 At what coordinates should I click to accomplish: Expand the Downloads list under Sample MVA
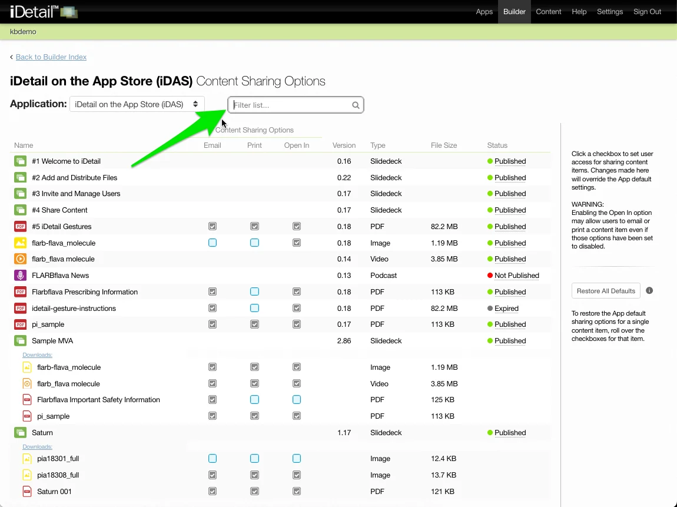[37, 355]
